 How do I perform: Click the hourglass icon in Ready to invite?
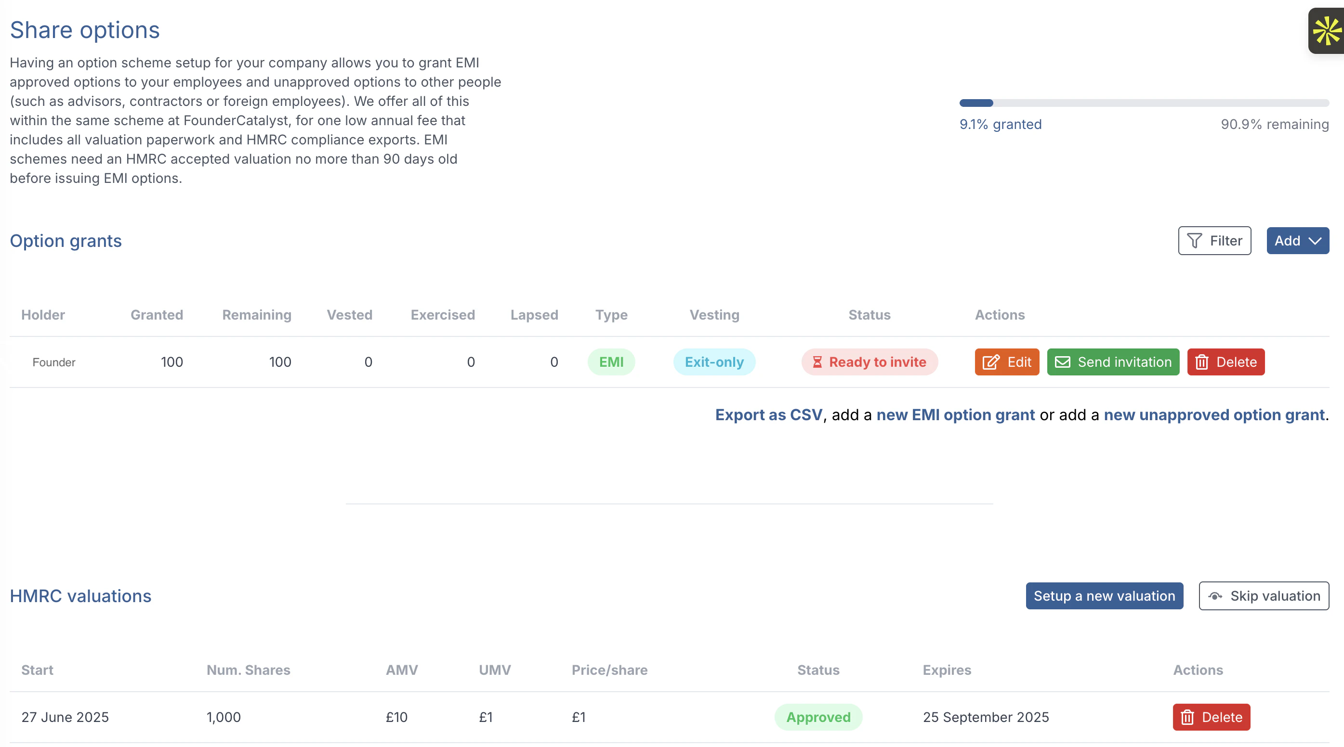tap(817, 362)
